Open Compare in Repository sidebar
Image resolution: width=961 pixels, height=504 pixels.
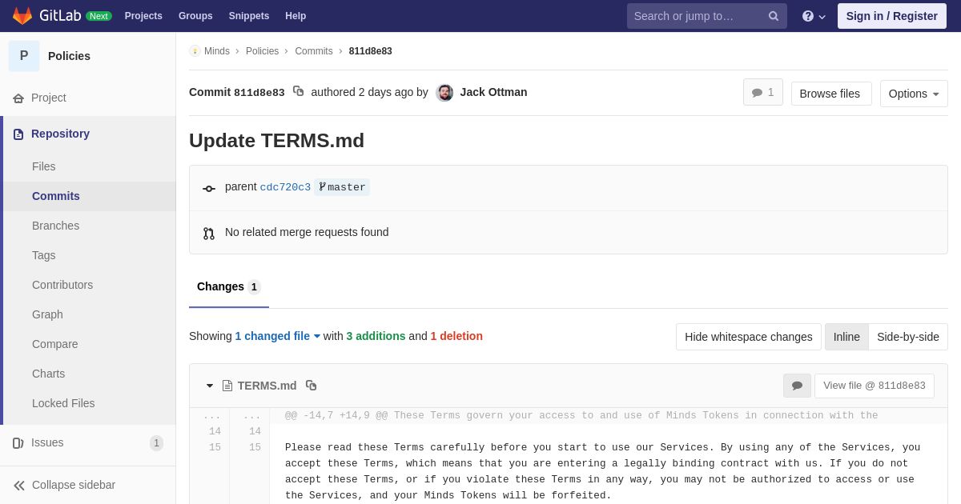click(x=55, y=344)
